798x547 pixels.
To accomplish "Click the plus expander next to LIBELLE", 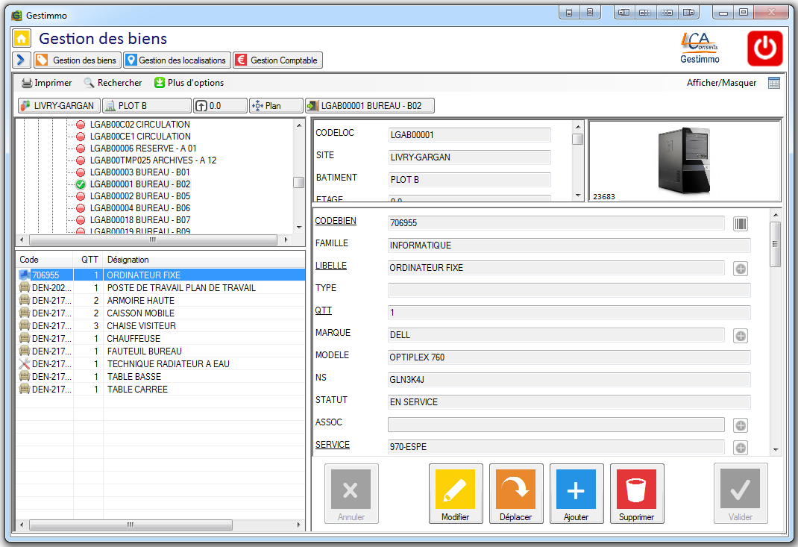I will coord(740,269).
